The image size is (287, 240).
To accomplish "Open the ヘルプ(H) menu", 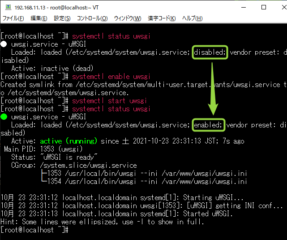I will 192,18.
